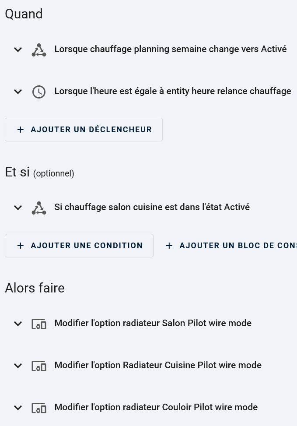Viewport: 297px width, 426px height.
Task: Expand the chauffage planning semaine trigger chevron
Action: click(x=18, y=49)
